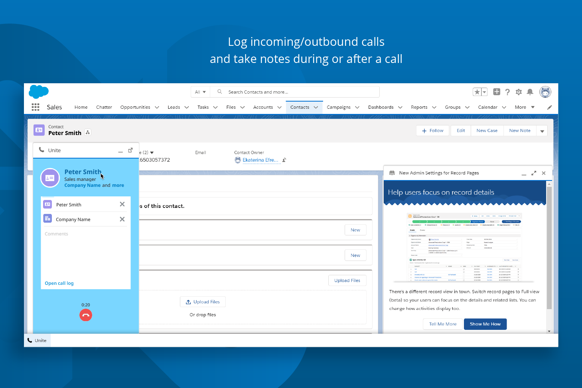Follow the Peter Smith contact
582x388 pixels.
point(432,130)
